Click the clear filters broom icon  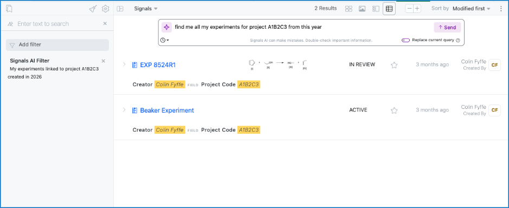coord(93,9)
